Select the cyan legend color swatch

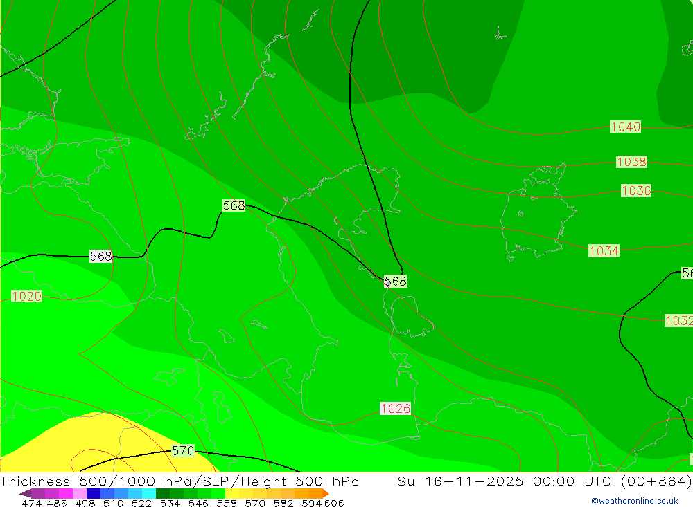(149, 493)
